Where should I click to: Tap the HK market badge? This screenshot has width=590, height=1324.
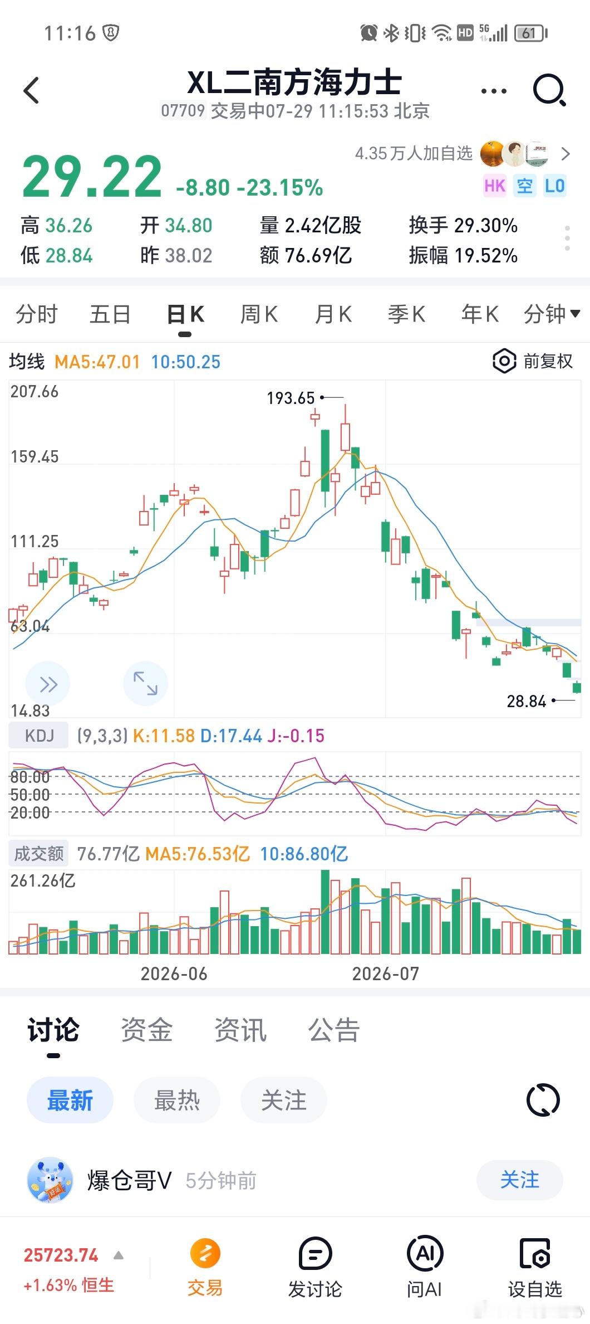click(x=495, y=186)
